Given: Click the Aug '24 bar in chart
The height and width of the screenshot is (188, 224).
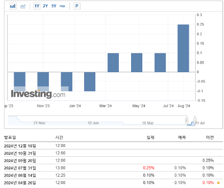Looking at the screenshot, I should coord(183,48).
